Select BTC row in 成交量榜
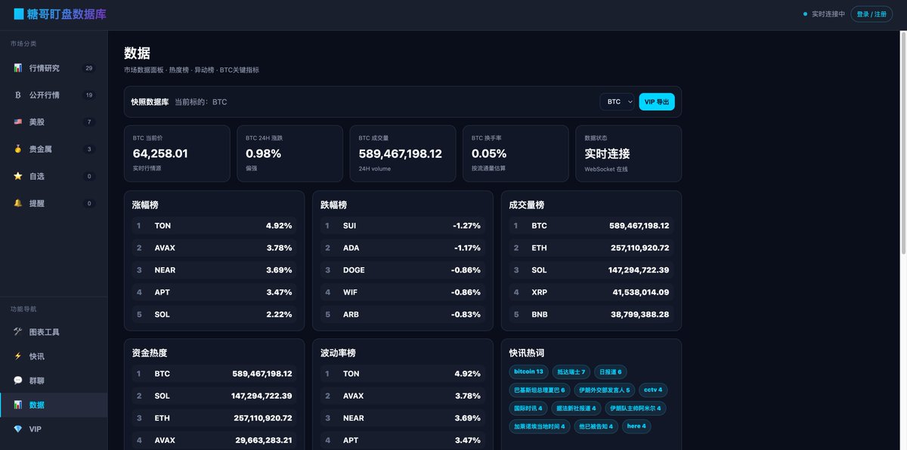 (x=591, y=226)
